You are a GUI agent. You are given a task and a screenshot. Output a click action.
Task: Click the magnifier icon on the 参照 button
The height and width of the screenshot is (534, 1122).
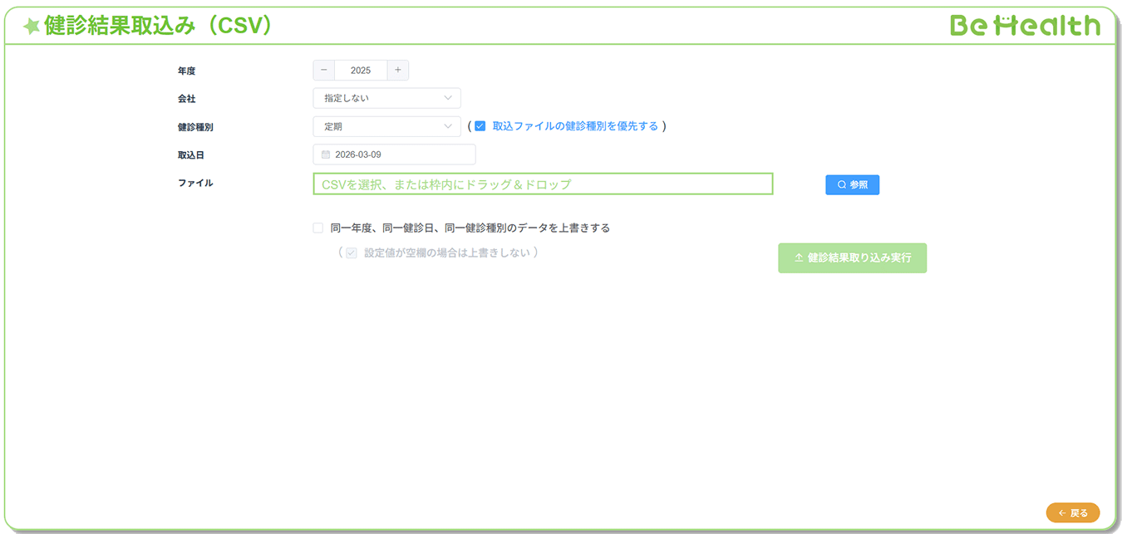[841, 185]
